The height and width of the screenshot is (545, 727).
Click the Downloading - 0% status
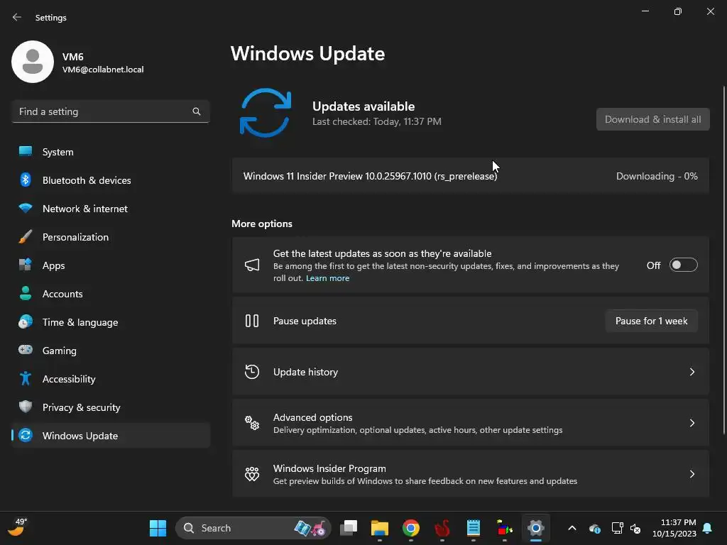657,176
